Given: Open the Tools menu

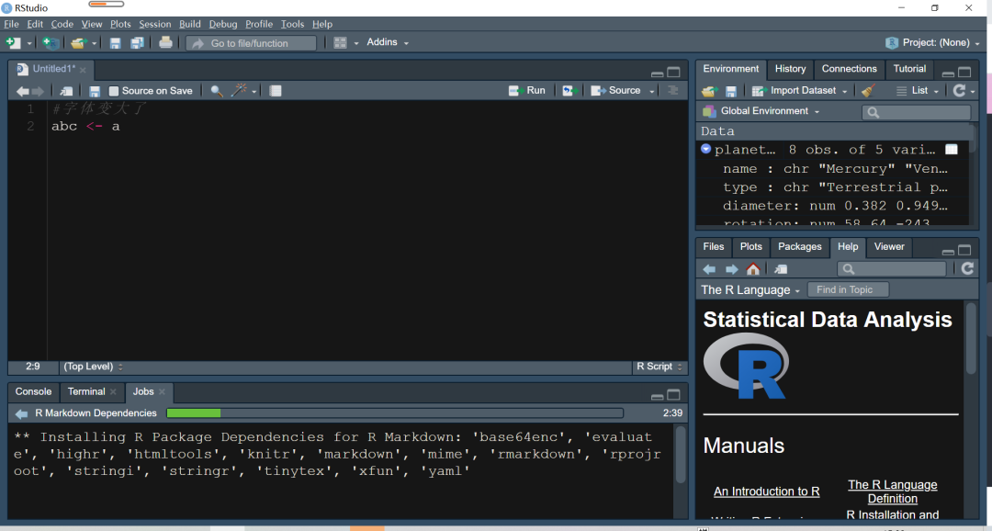Looking at the screenshot, I should click(292, 24).
